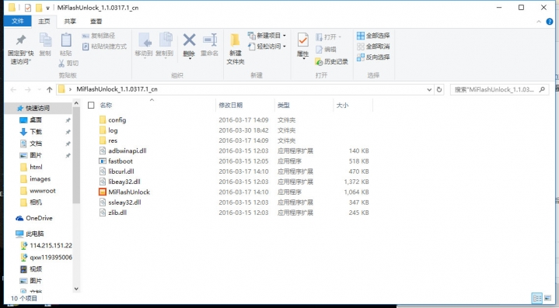Switch to the Share tab
559x308 pixels.
coord(70,22)
